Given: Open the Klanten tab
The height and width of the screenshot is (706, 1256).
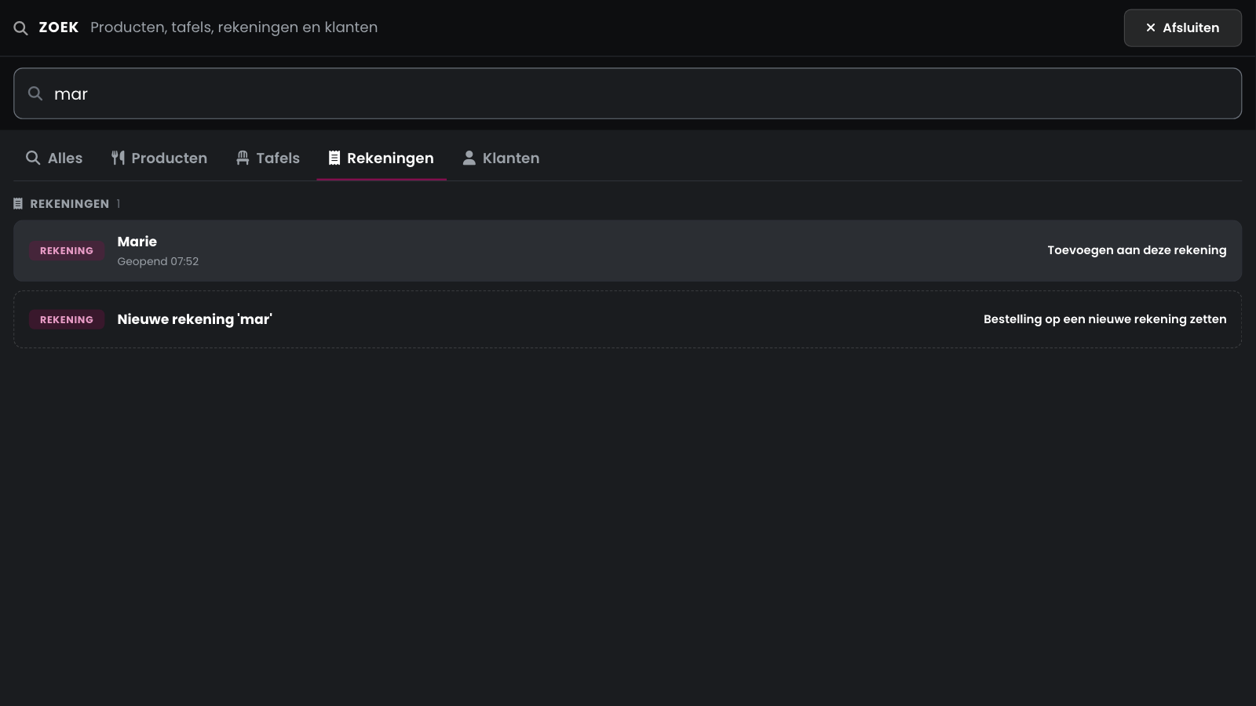Looking at the screenshot, I should tap(501, 158).
